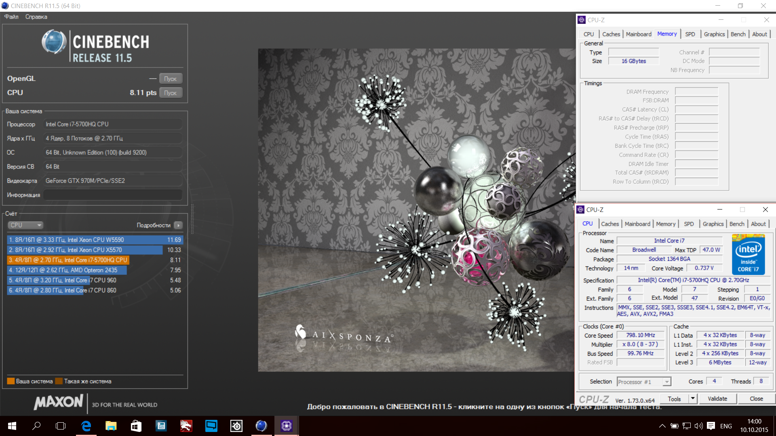This screenshot has width=776, height=436.
Task: Click the CPU-Z Tools button
Action: [x=674, y=399]
